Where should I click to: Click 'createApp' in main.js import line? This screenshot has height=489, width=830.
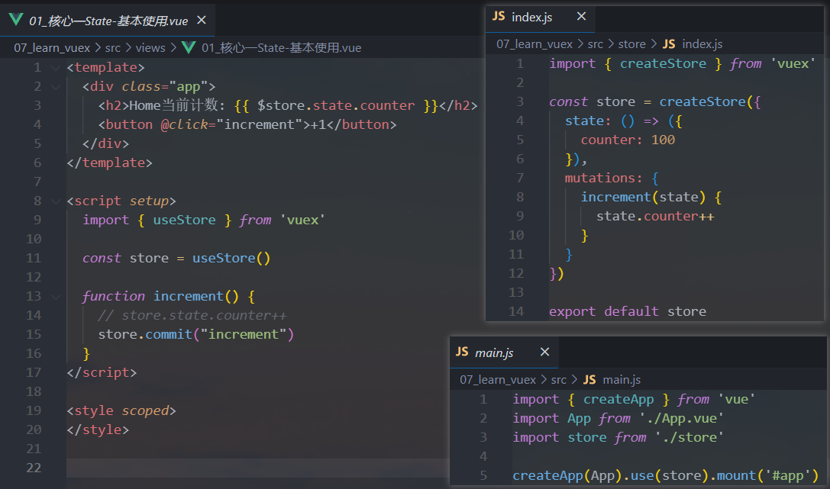(x=618, y=399)
